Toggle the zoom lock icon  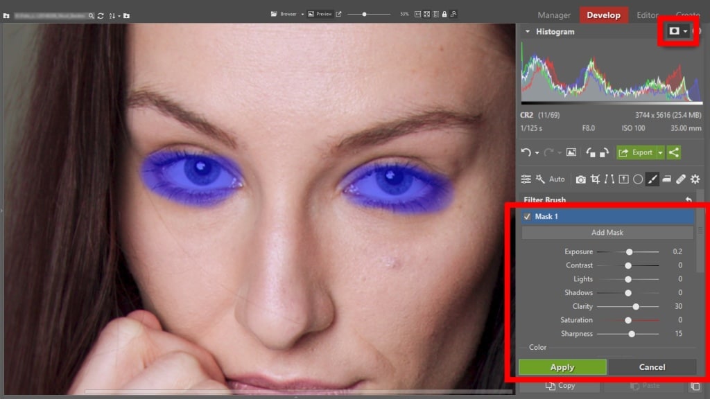444,13
